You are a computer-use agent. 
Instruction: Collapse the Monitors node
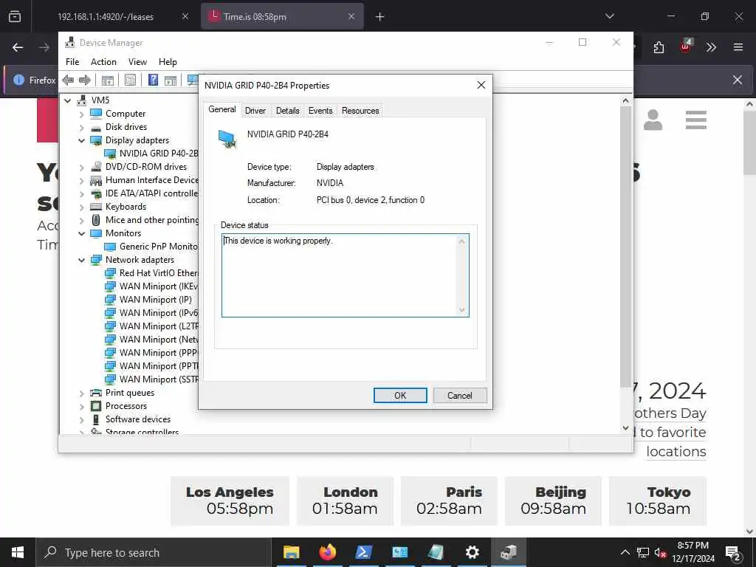pyautogui.click(x=81, y=233)
